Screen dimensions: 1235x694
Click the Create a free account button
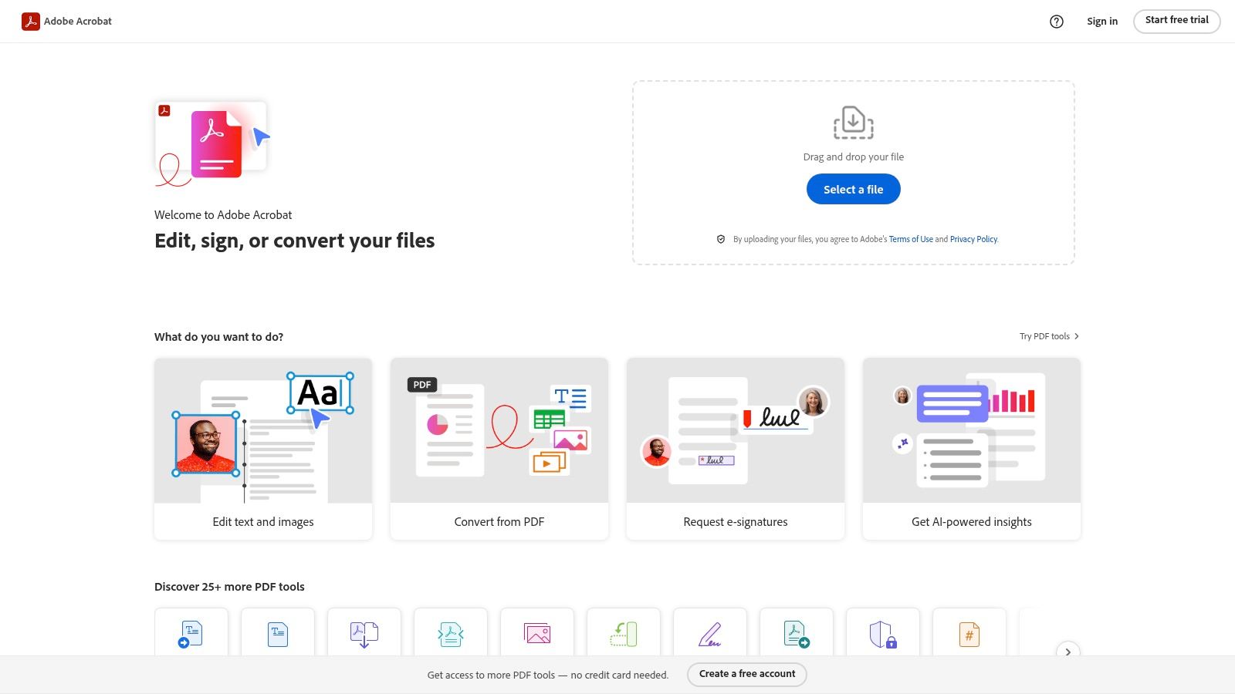[x=747, y=674]
